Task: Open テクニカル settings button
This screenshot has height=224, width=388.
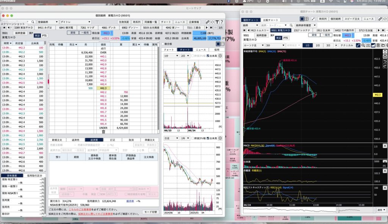Action: click(x=346, y=45)
